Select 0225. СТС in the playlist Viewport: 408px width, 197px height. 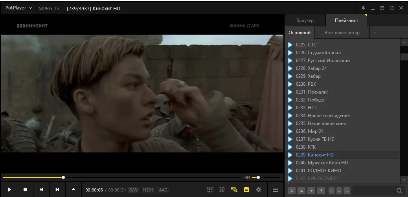click(x=342, y=45)
